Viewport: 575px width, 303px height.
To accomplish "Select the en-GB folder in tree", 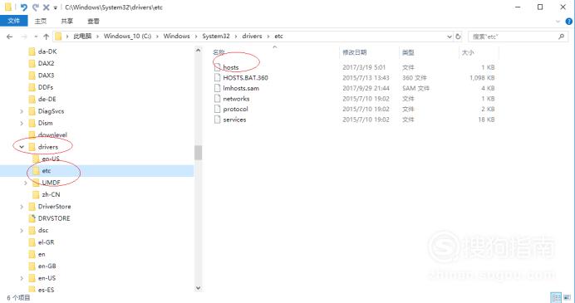I will 47,266.
